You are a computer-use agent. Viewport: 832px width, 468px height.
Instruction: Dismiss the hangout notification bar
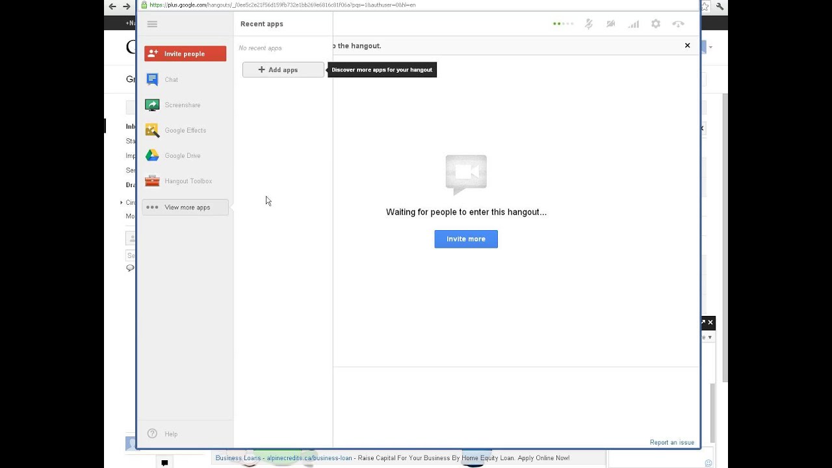687,45
